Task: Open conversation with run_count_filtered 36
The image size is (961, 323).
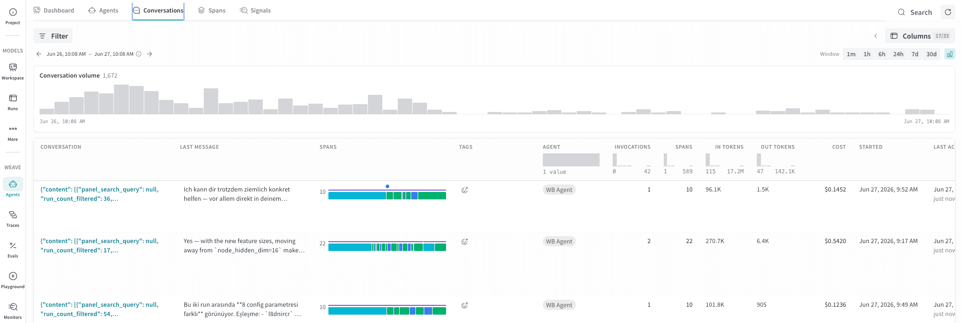Action: point(99,194)
